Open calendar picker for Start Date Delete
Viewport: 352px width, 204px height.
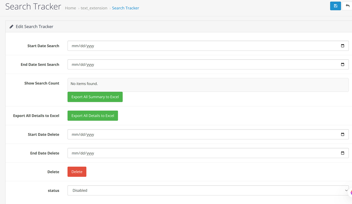pyautogui.click(x=342, y=135)
